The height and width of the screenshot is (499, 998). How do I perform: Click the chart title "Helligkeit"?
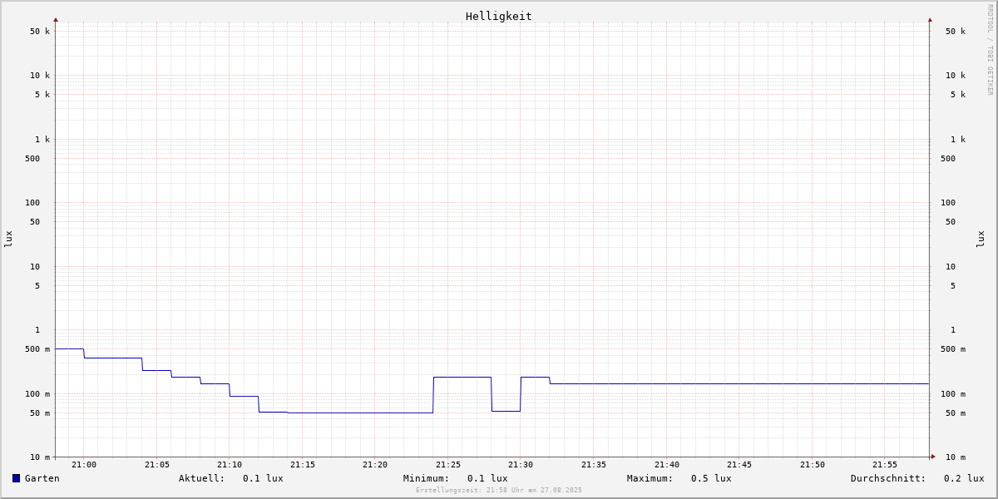coord(499,16)
